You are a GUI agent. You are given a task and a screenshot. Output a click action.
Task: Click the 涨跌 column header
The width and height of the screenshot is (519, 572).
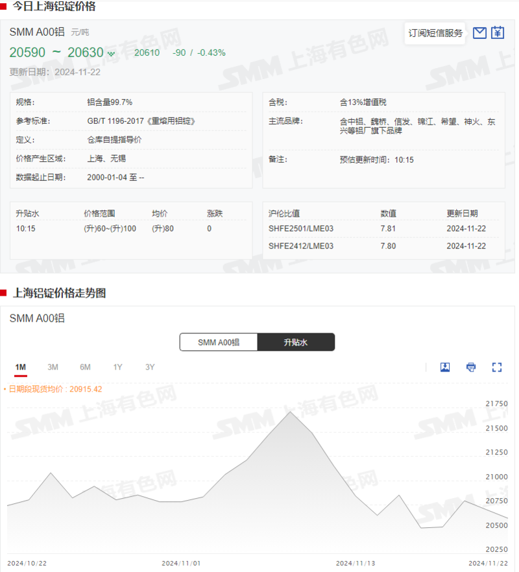click(215, 213)
